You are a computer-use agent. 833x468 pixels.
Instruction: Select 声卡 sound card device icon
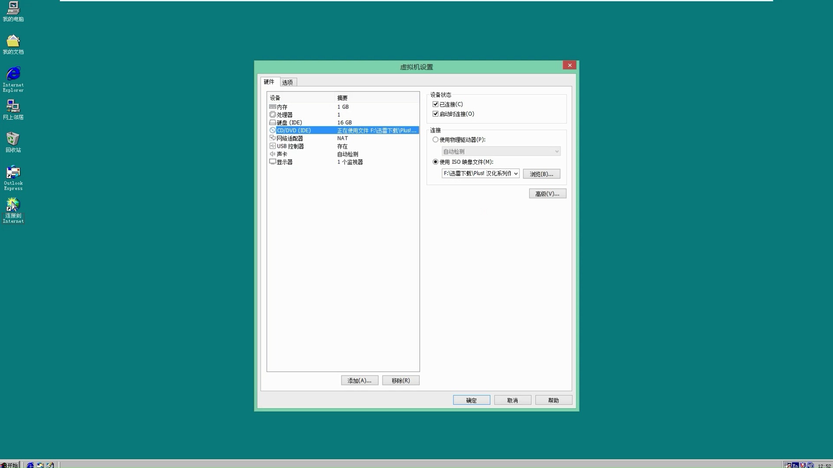272,154
